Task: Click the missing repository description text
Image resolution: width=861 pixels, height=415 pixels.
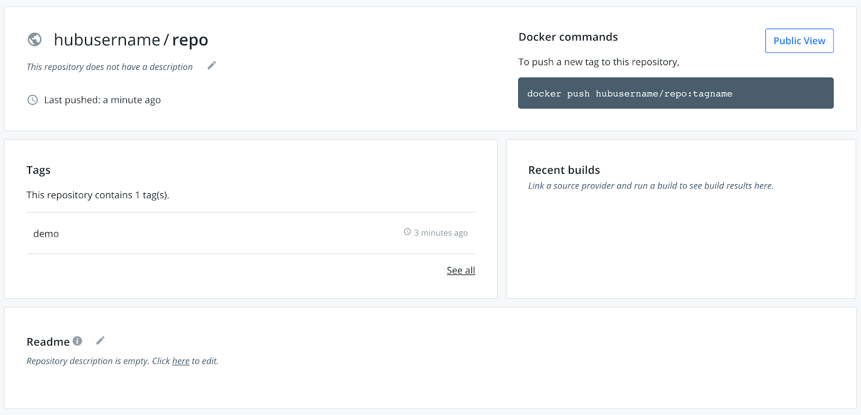Action: pyautogui.click(x=110, y=67)
